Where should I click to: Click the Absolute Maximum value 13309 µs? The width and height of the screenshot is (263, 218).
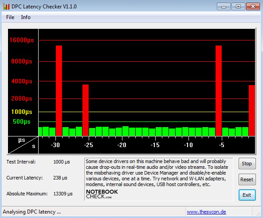click(x=63, y=194)
